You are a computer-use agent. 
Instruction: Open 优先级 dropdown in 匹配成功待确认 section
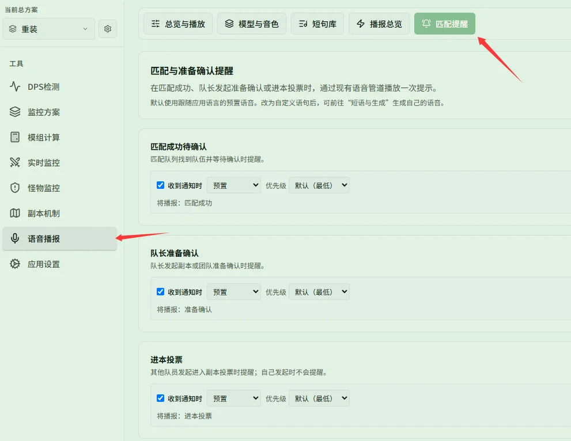point(319,185)
